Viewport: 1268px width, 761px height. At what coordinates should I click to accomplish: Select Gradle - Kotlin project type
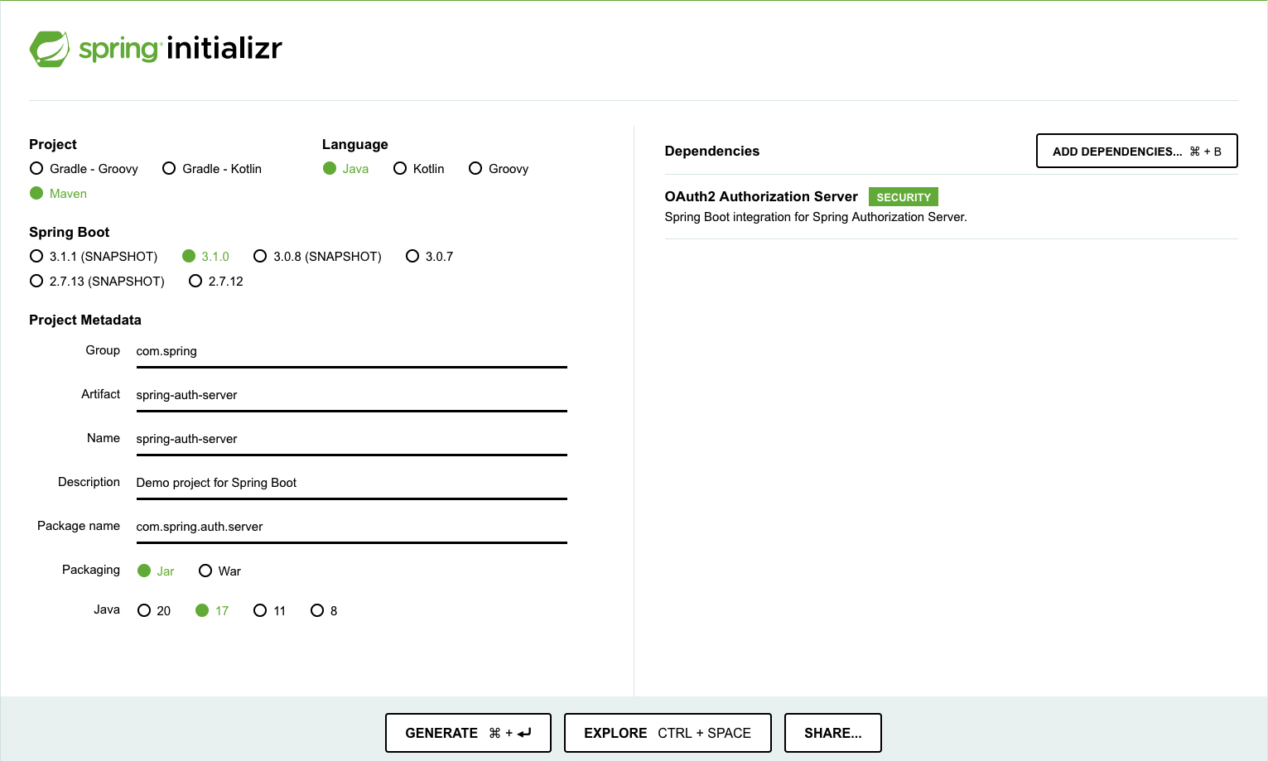(x=169, y=169)
